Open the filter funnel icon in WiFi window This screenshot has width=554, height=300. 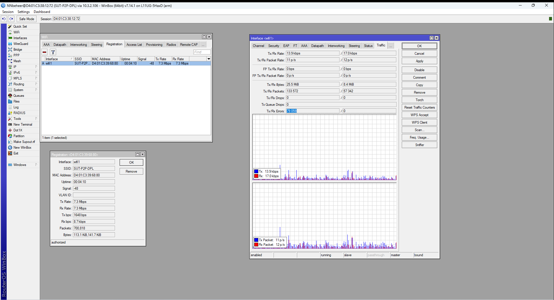click(53, 52)
